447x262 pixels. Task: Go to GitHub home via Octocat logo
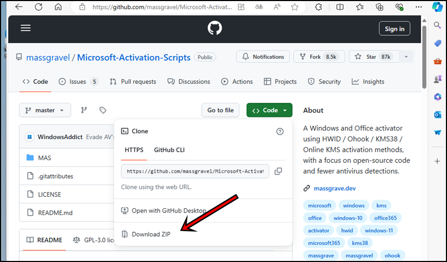214,28
